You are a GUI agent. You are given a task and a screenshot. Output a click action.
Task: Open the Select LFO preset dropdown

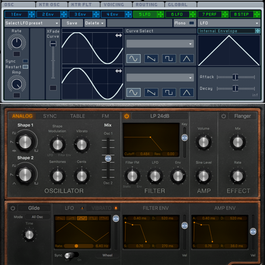coord(32,23)
